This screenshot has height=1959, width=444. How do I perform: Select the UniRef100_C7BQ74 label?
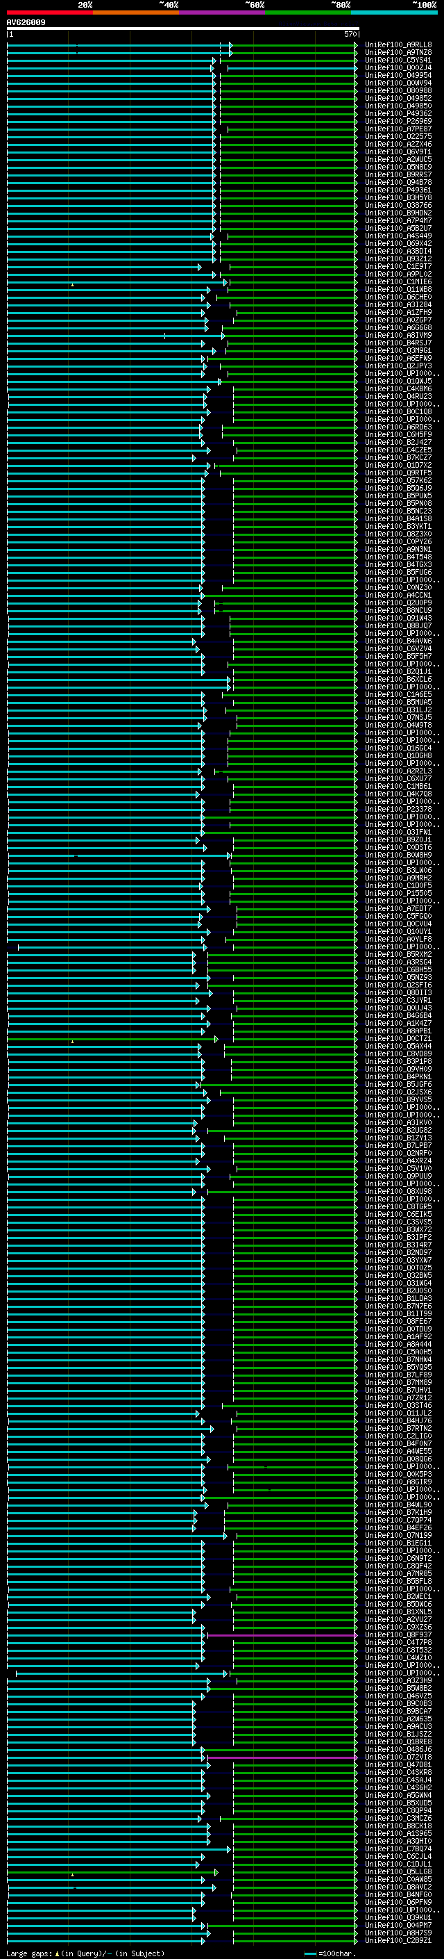point(398,1849)
